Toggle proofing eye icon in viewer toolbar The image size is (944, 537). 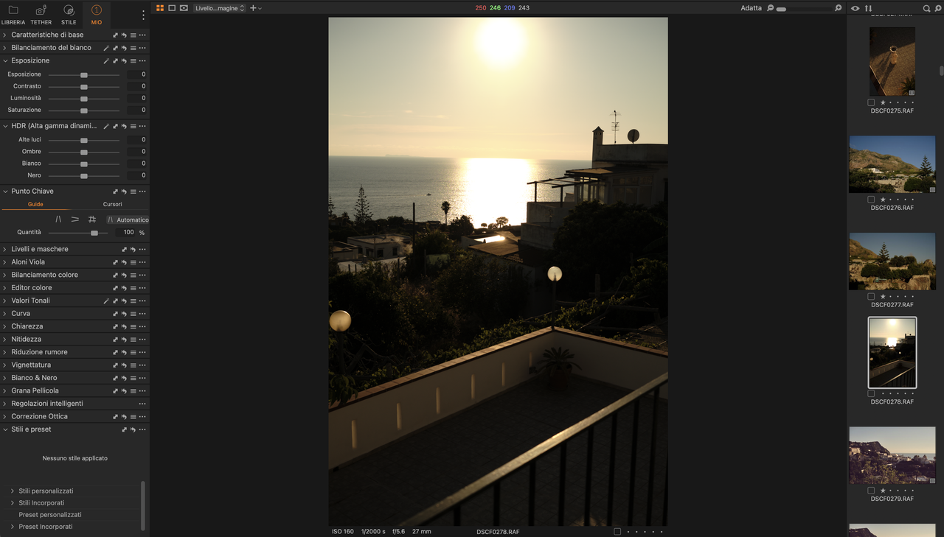click(184, 8)
